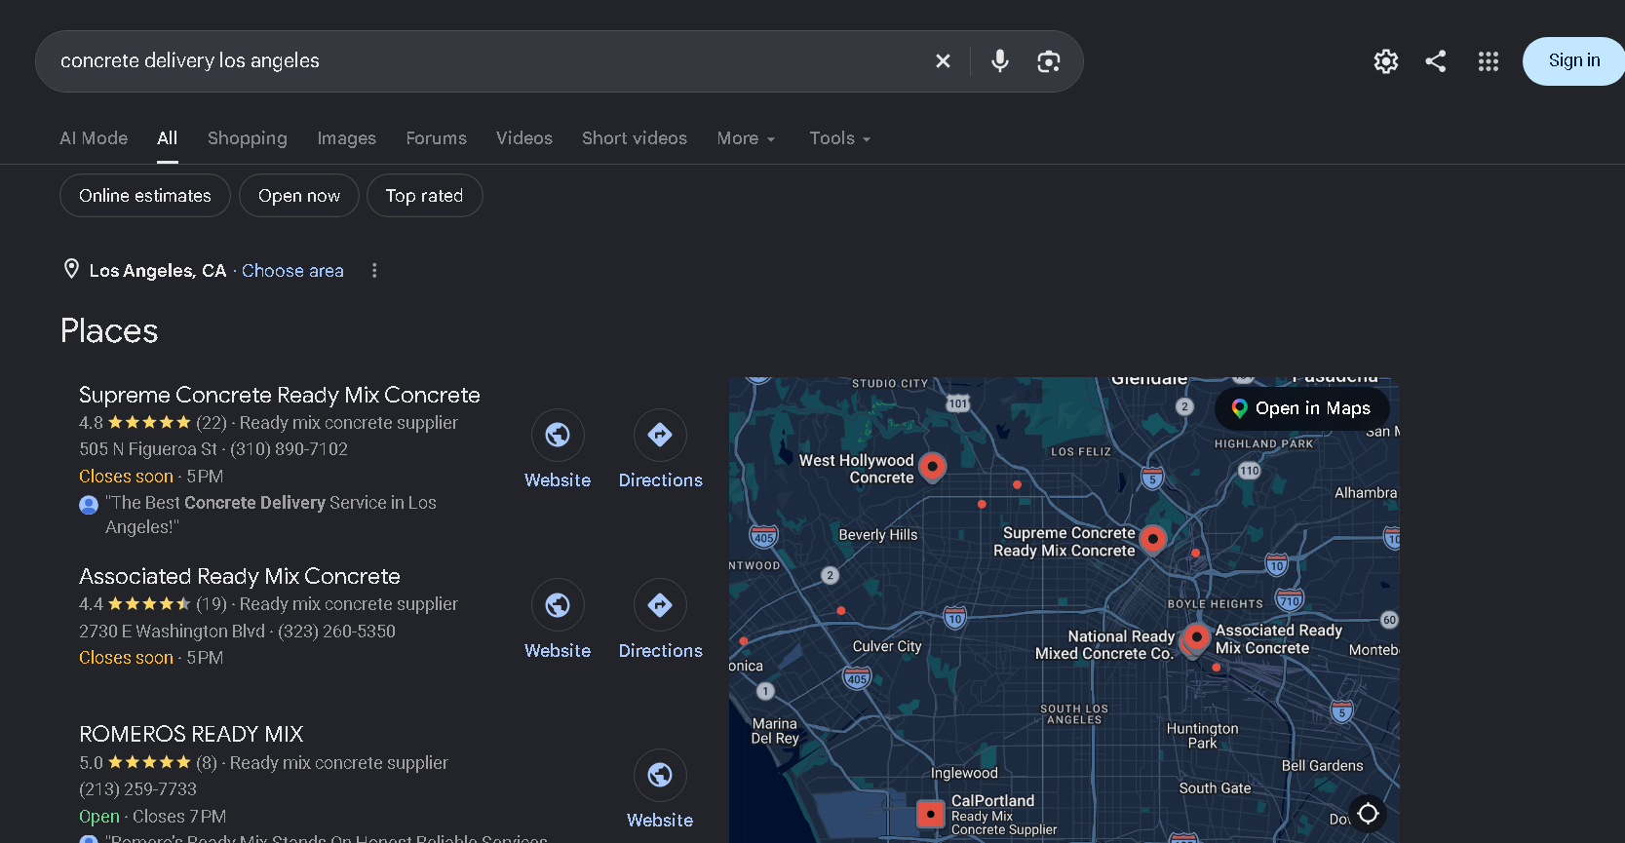The image size is (1625, 843).
Task: Click the Sign in button
Action: pos(1573,61)
